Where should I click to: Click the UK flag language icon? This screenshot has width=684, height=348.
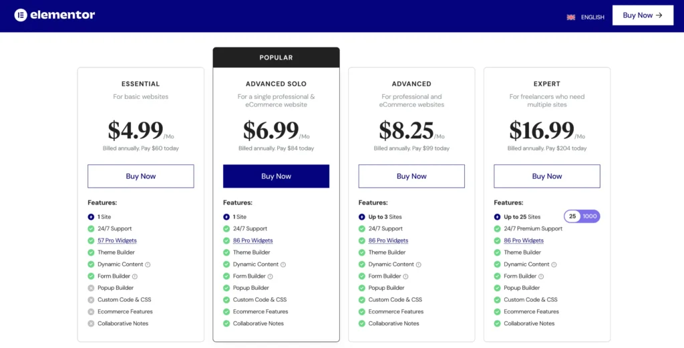point(570,17)
